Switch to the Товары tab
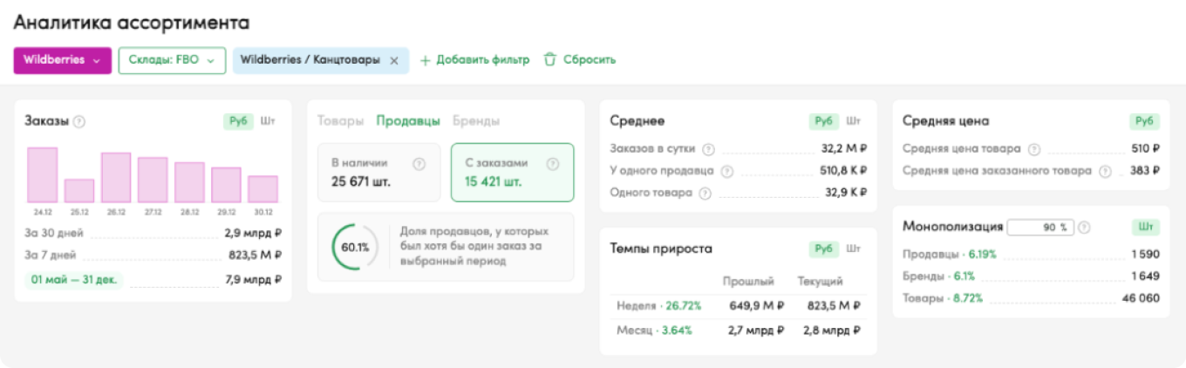1186x368 pixels. [340, 121]
